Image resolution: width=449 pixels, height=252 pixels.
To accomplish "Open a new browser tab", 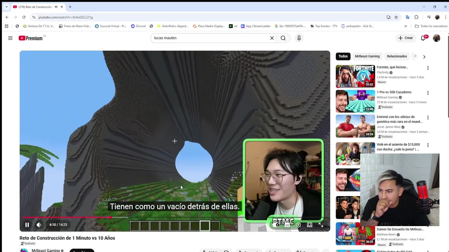I will click(70, 7).
